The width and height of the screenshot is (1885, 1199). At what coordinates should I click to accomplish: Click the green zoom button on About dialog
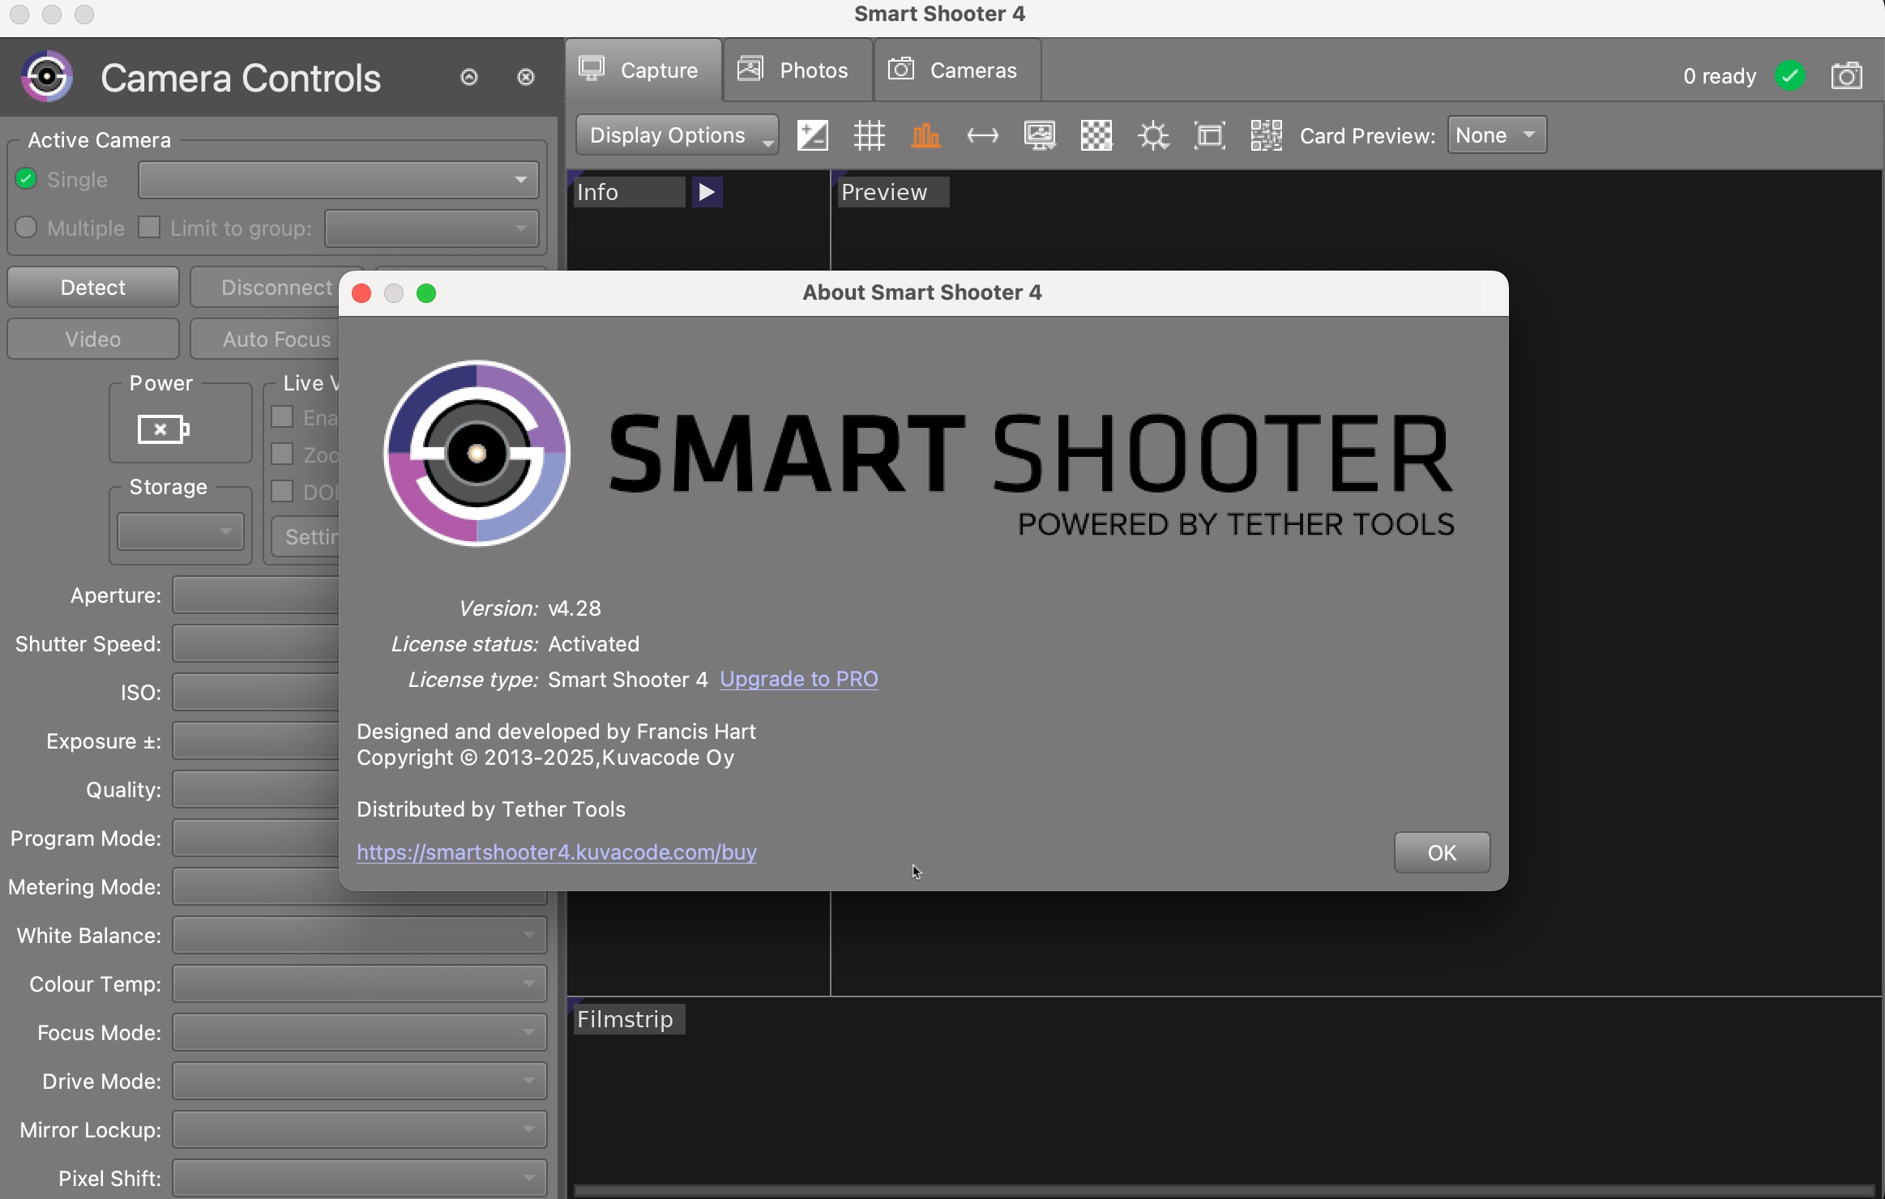[x=426, y=293]
